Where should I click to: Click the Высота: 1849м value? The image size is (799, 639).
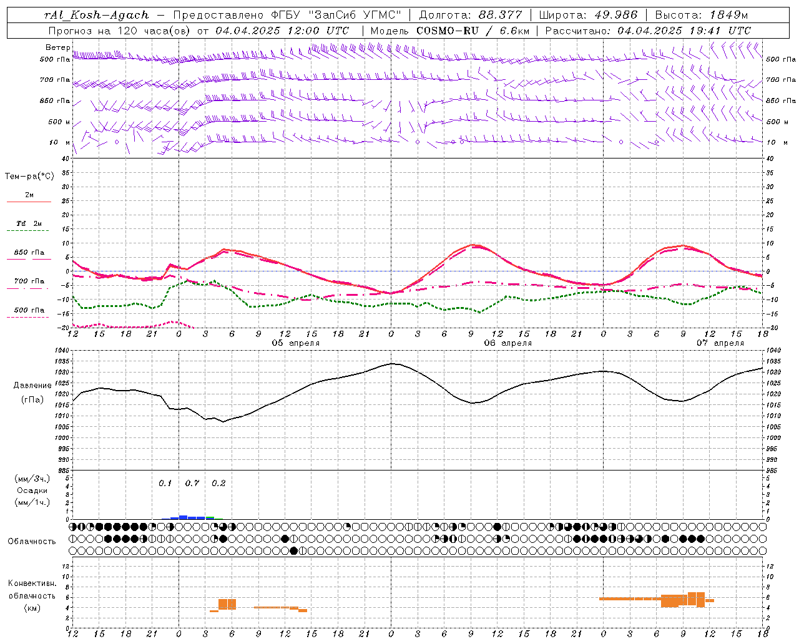pos(702,15)
